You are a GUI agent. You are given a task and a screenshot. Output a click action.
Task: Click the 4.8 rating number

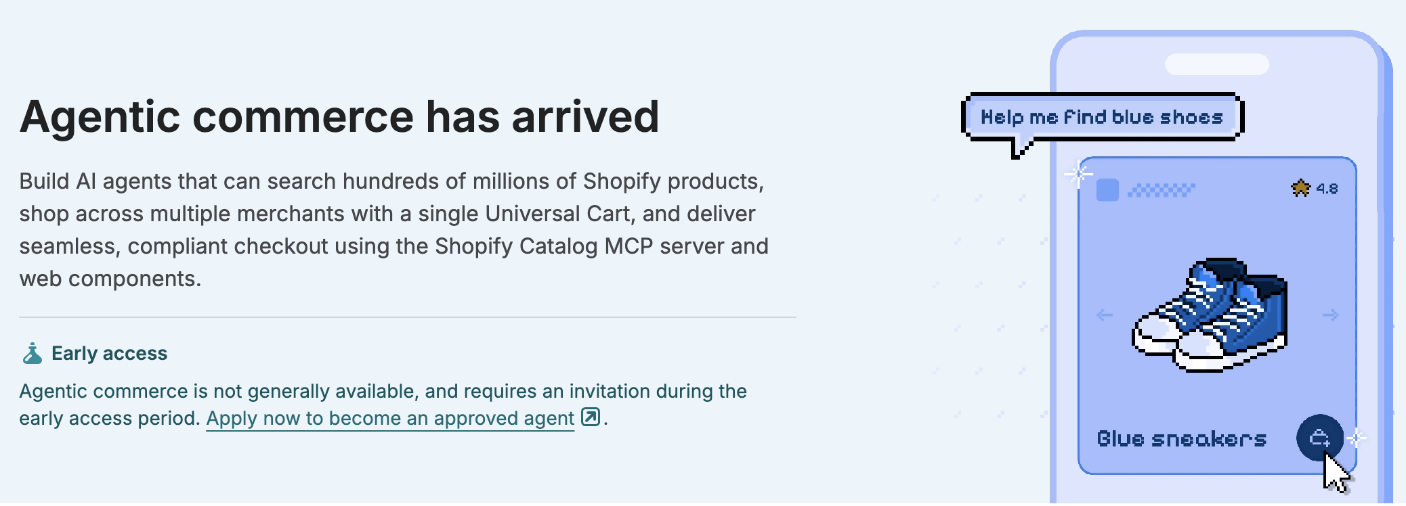pyautogui.click(x=1327, y=189)
